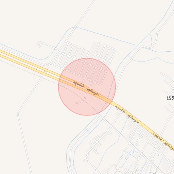
Task: Click the small forked junction below the housing grid
Action: (92, 82)
